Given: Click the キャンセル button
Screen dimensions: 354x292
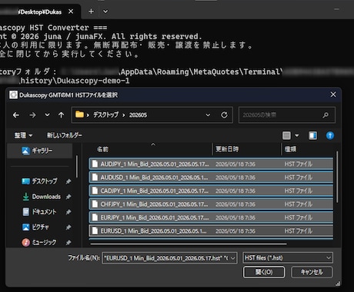Looking at the screenshot, I should [312, 272].
